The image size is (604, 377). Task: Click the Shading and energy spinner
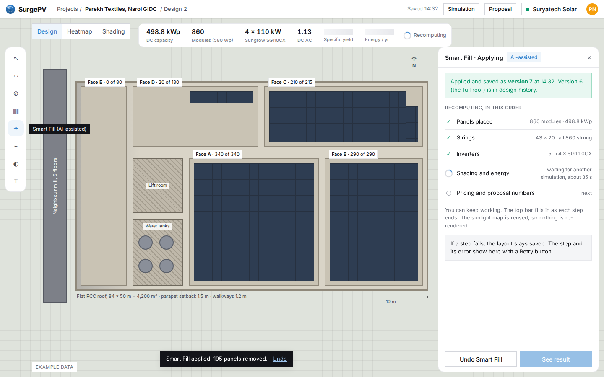(x=449, y=173)
